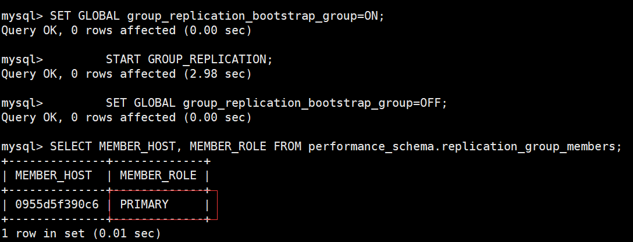
Task: Click the MEMBER_HOST column header
Action: (x=54, y=176)
